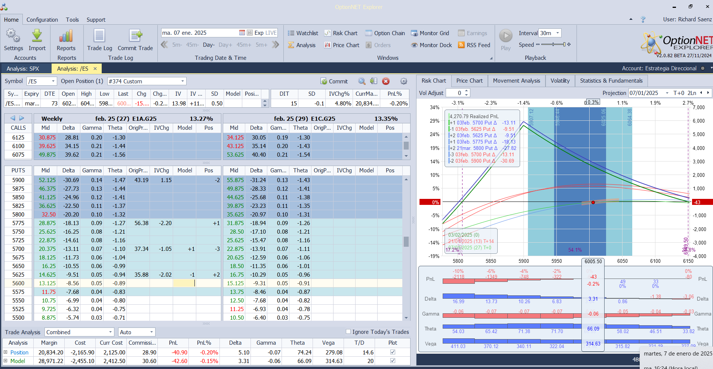Click the Model cell for 5600 put

(184, 283)
